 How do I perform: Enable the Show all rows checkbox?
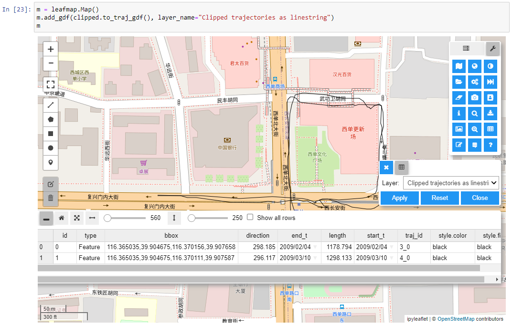(x=250, y=218)
